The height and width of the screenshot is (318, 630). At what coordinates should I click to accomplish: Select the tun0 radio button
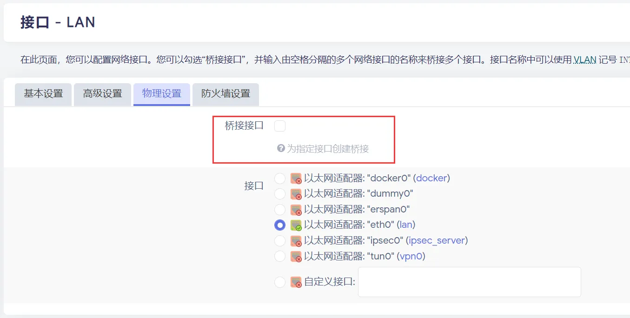280,256
